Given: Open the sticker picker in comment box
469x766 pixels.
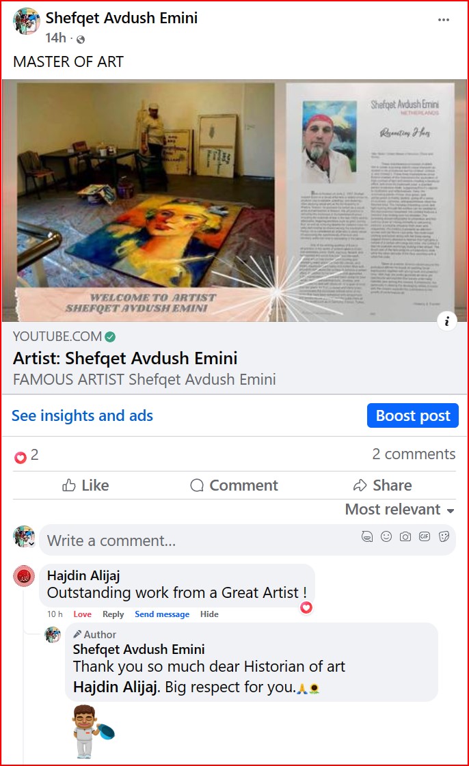Looking at the screenshot, I should click(444, 536).
